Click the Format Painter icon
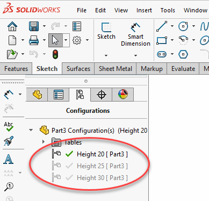The height and width of the screenshot is (201, 209). click(x=9, y=141)
